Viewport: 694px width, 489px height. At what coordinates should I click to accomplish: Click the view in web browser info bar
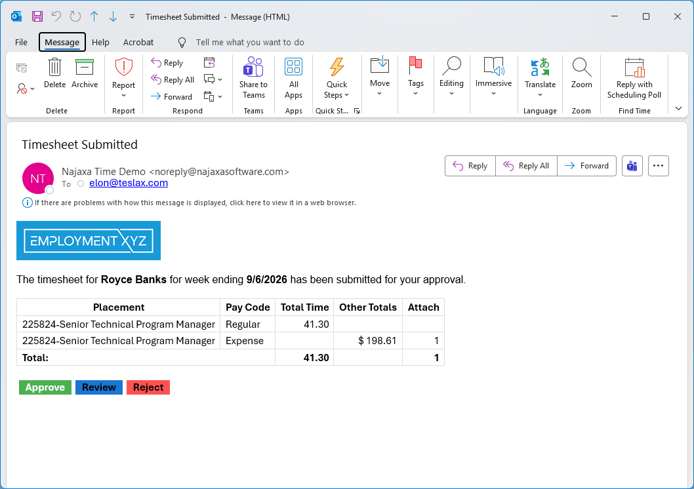pos(190,203)
